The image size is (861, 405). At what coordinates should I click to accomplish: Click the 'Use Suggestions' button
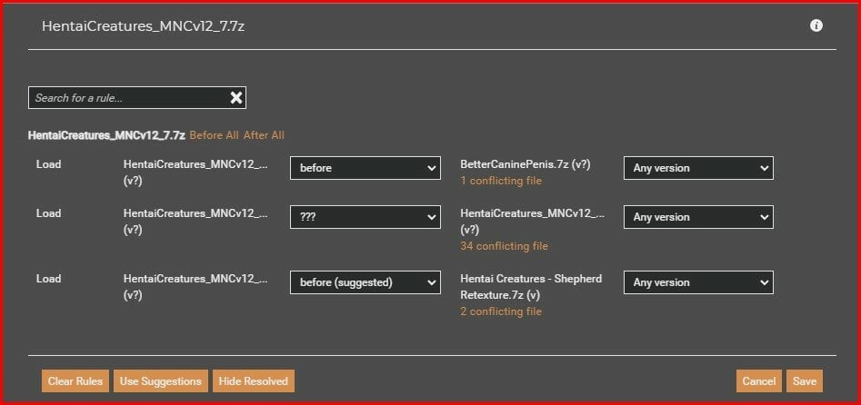tap(161, 380)
